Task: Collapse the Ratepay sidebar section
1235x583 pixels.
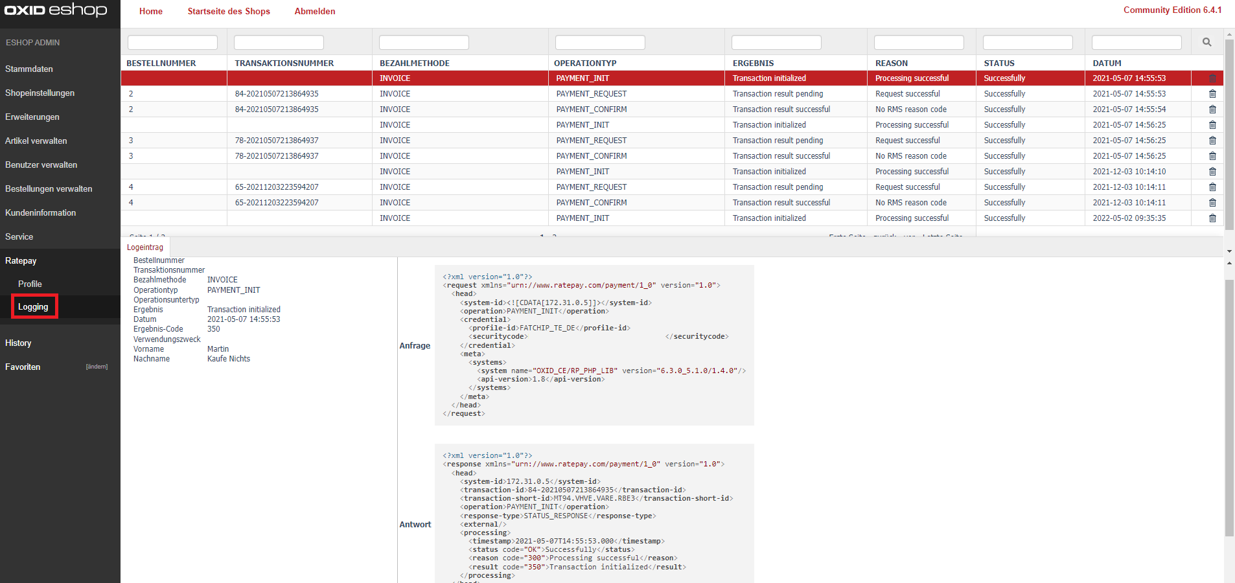Action: point(21,260)
